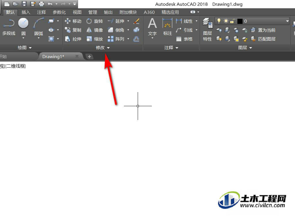The image size is (295, 221).
Task: Expand the 图层 panel
Action: coord(245,48)
